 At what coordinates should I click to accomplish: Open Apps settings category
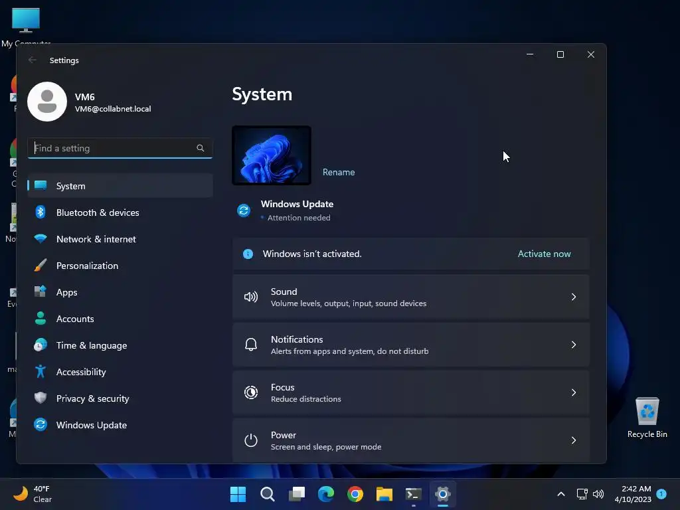click(x=120, y=292)
